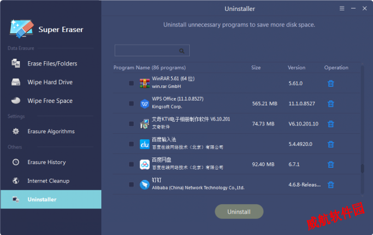Click the trash icon for WPS Office
373x235 pixels.
pos(331,104)
